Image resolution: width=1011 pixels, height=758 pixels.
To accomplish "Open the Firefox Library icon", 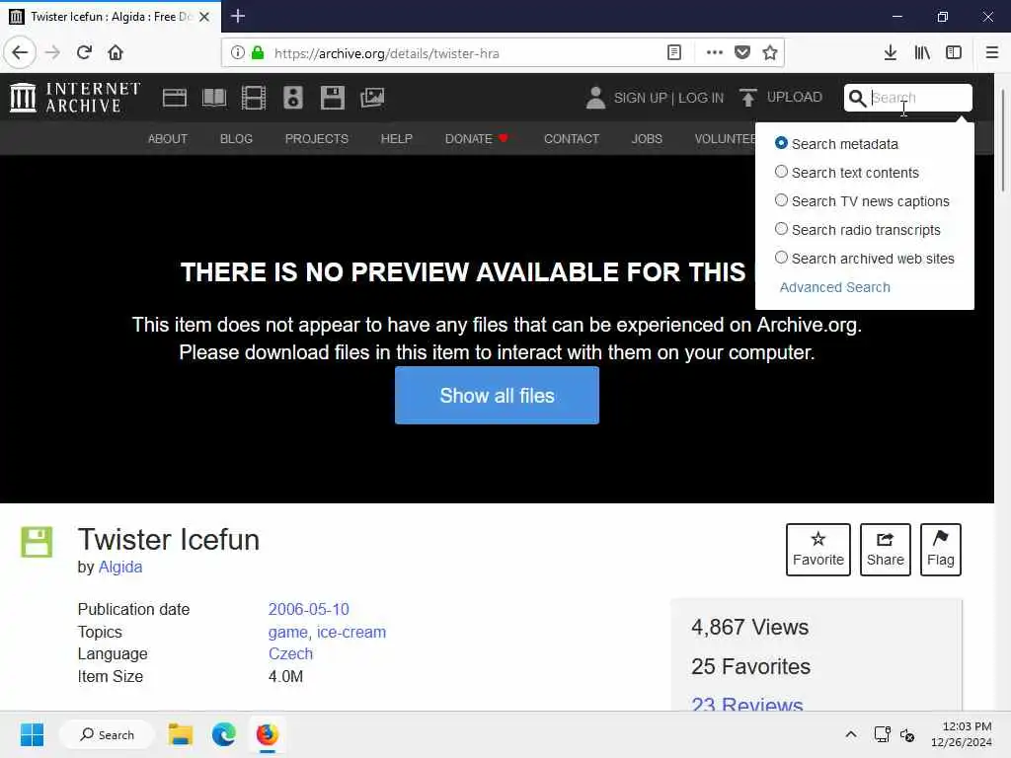I will pyautogui.click(x=922, y=52).
